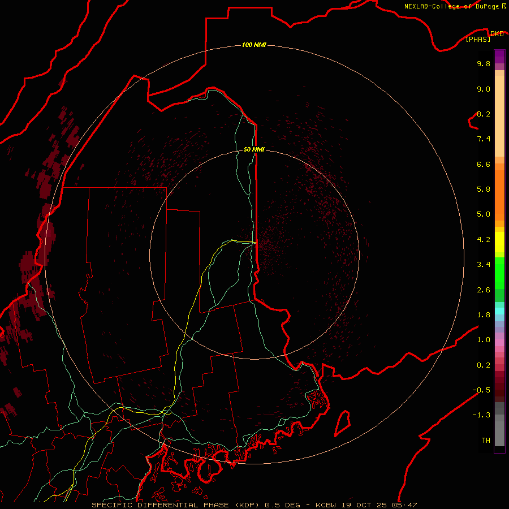This screenshot has width=509, height=509.
Task: Select the 7.4 value on the color scale
Action: point(484,139)
